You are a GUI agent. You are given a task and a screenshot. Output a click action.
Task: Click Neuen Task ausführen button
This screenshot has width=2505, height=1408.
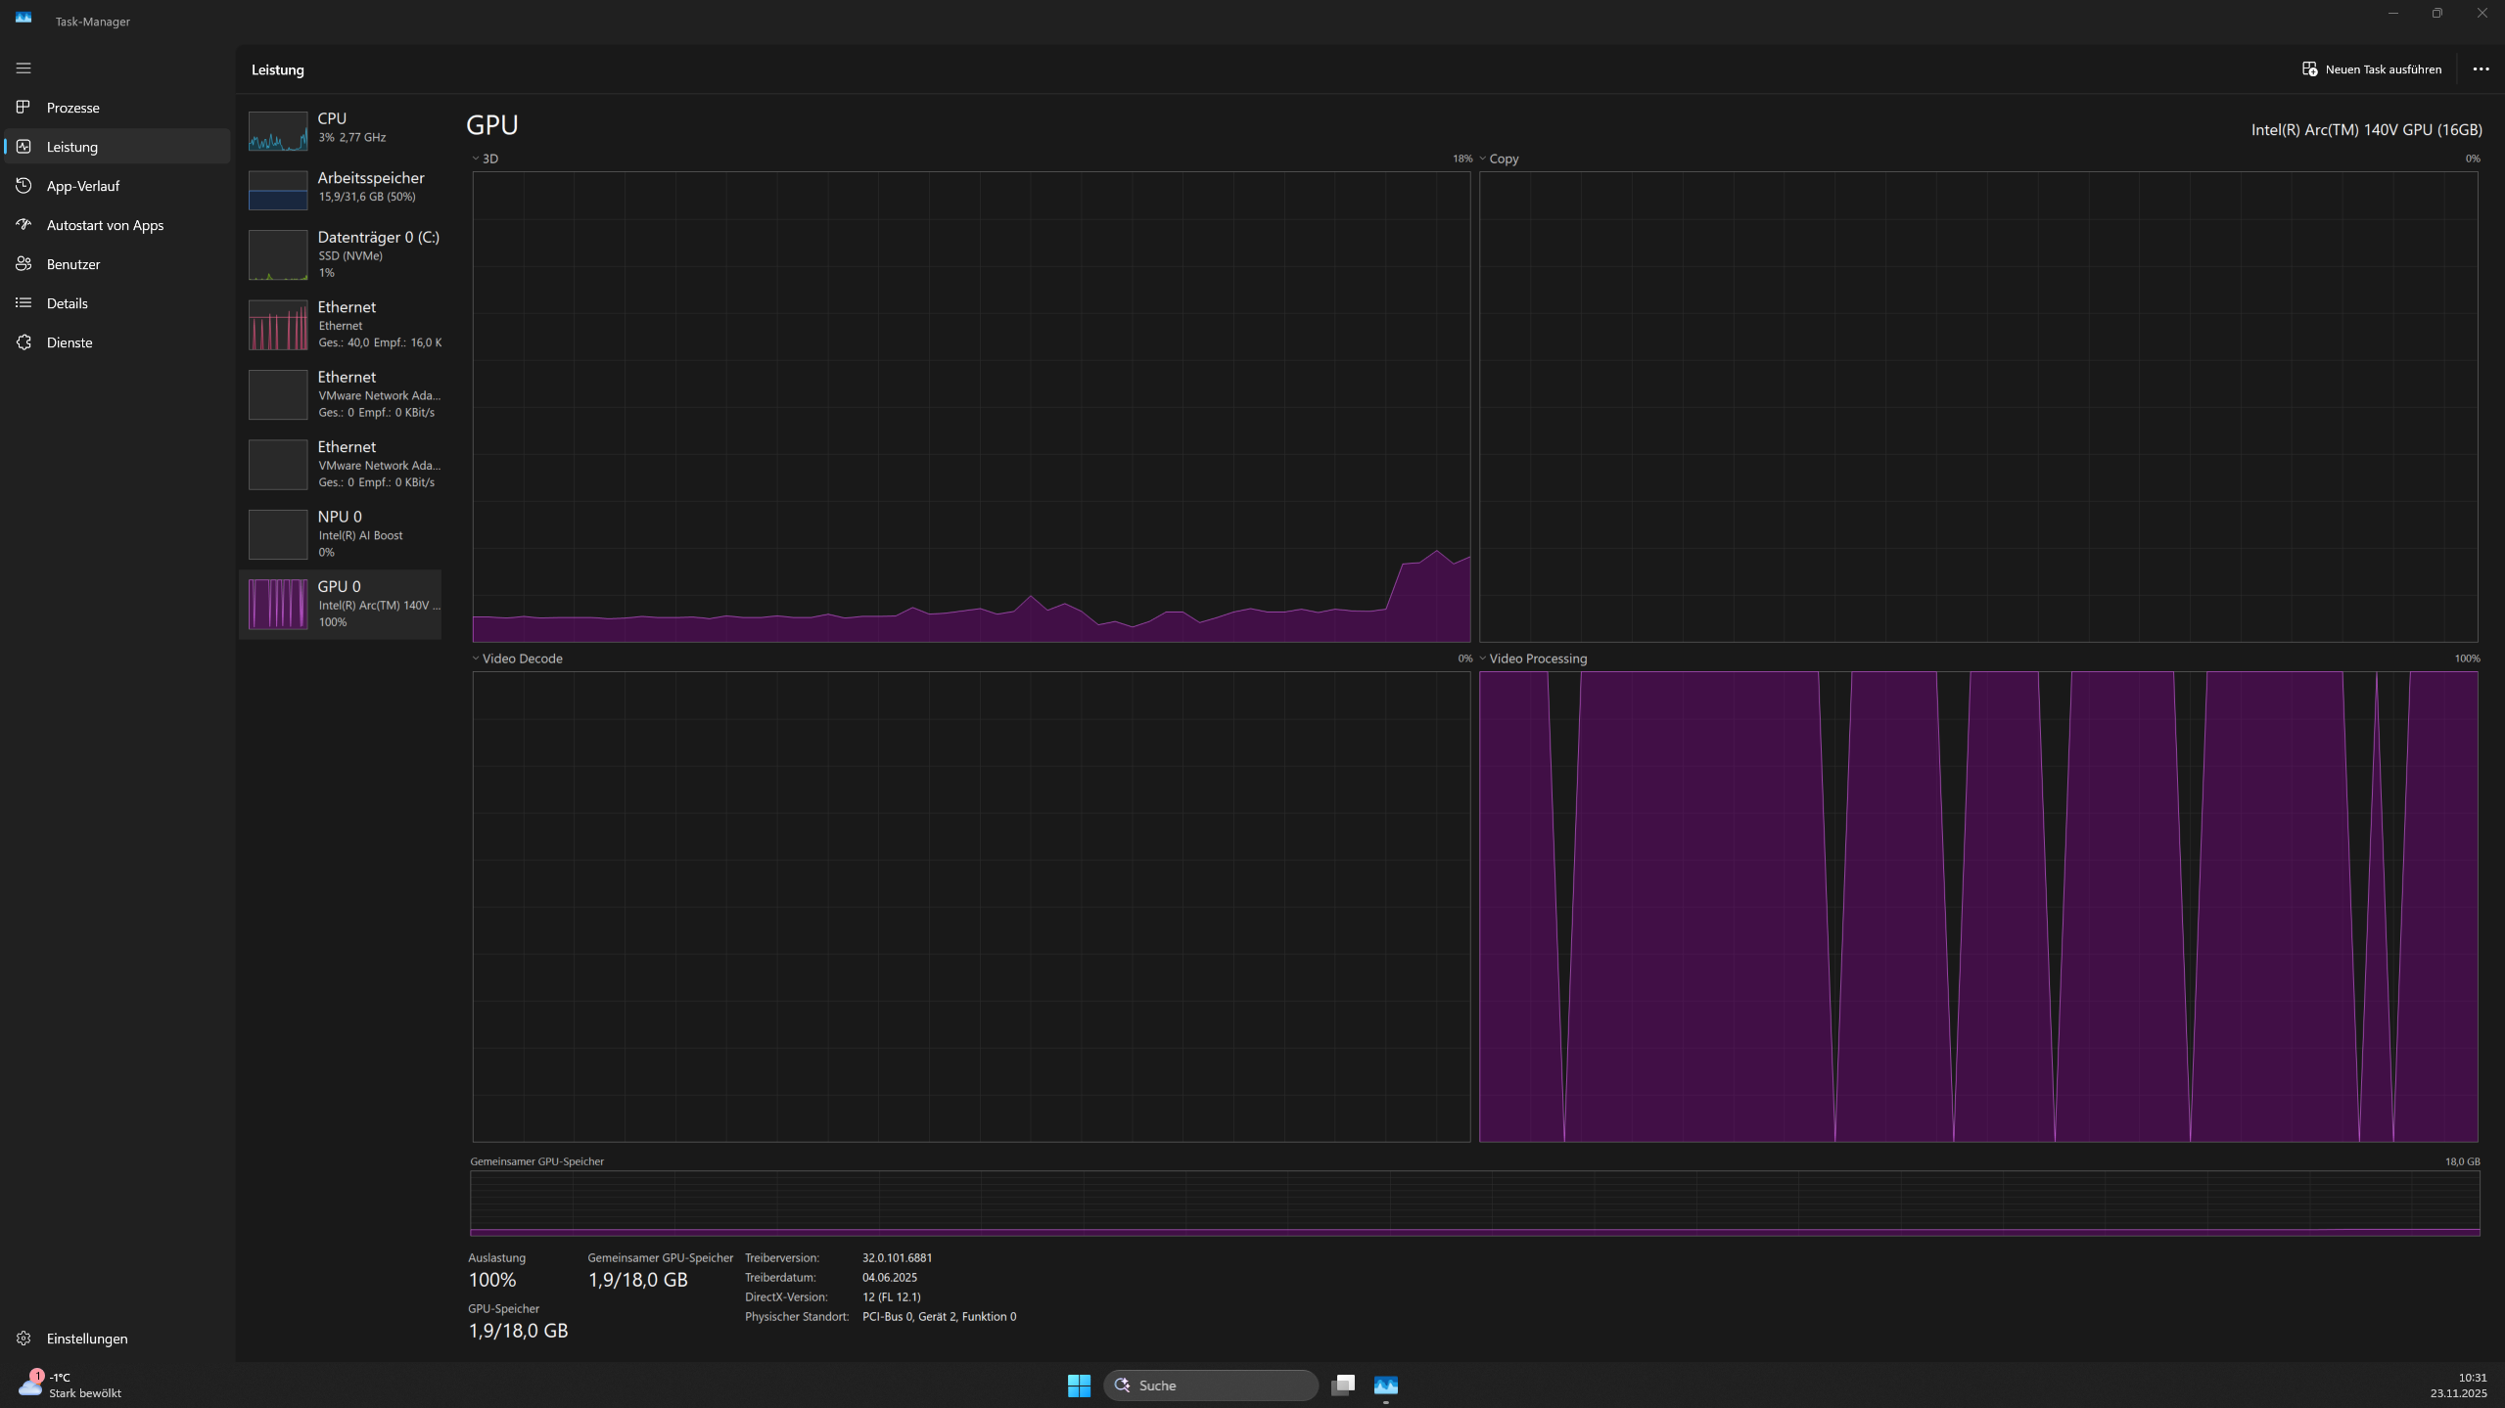coord(2371,69)
